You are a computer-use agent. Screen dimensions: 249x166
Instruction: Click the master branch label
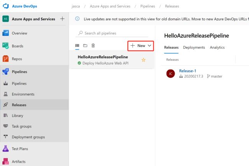(x=216, y=76)
